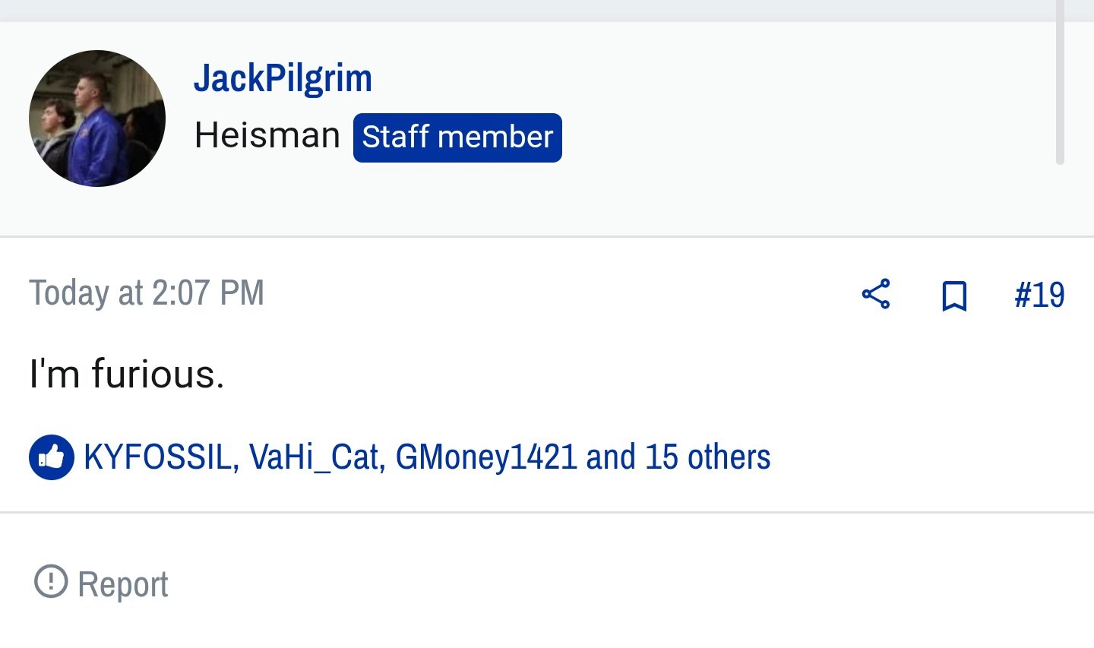The image size is (1094, 648).
Task: Show the 15 others who liked
Action: 708,457
